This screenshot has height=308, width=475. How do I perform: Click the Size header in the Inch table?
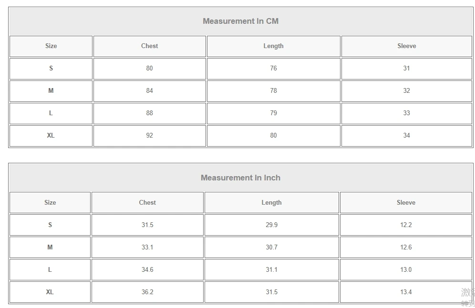(50, 202)
